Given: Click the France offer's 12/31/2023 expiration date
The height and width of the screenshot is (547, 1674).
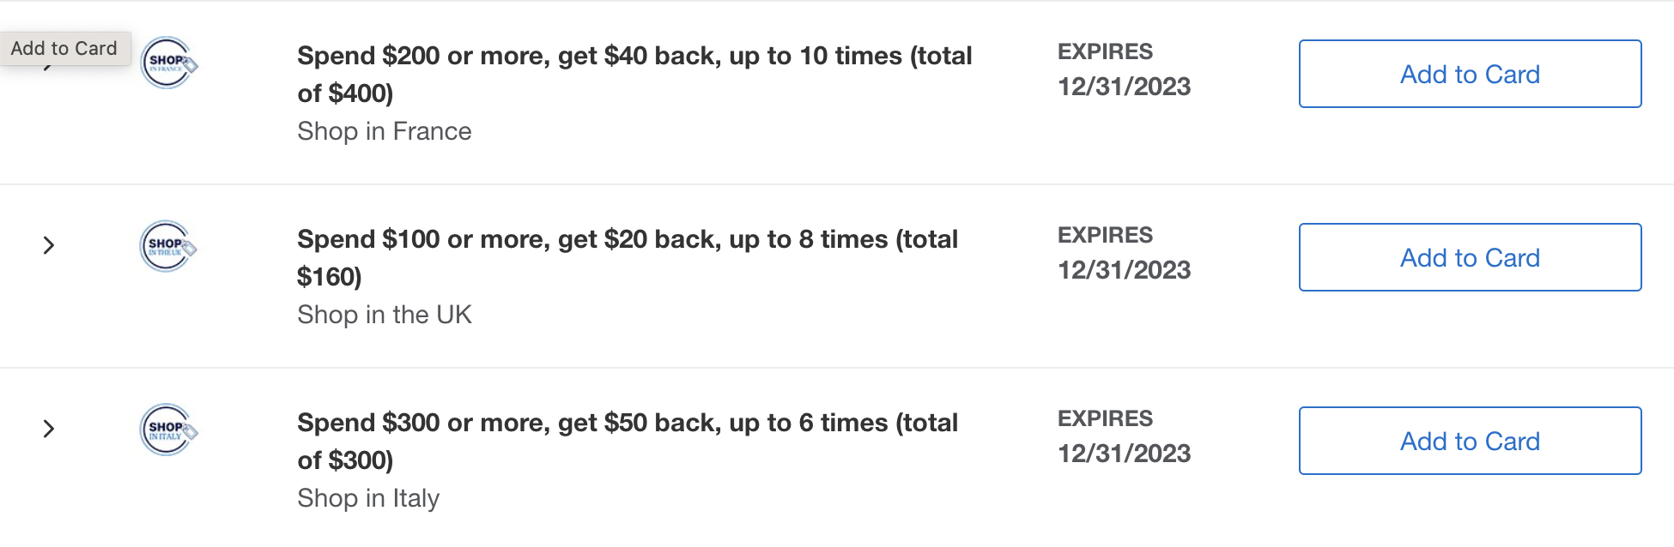Looking at the screenshot, I should pos(1124,87).
